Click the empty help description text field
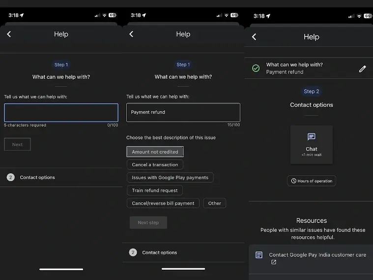The image size is (373, 280). point(61,113)
